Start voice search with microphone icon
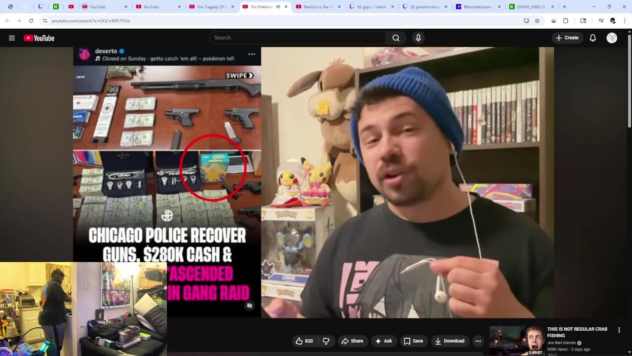Screen dimensions: 632x356 (x=418, y=38)
